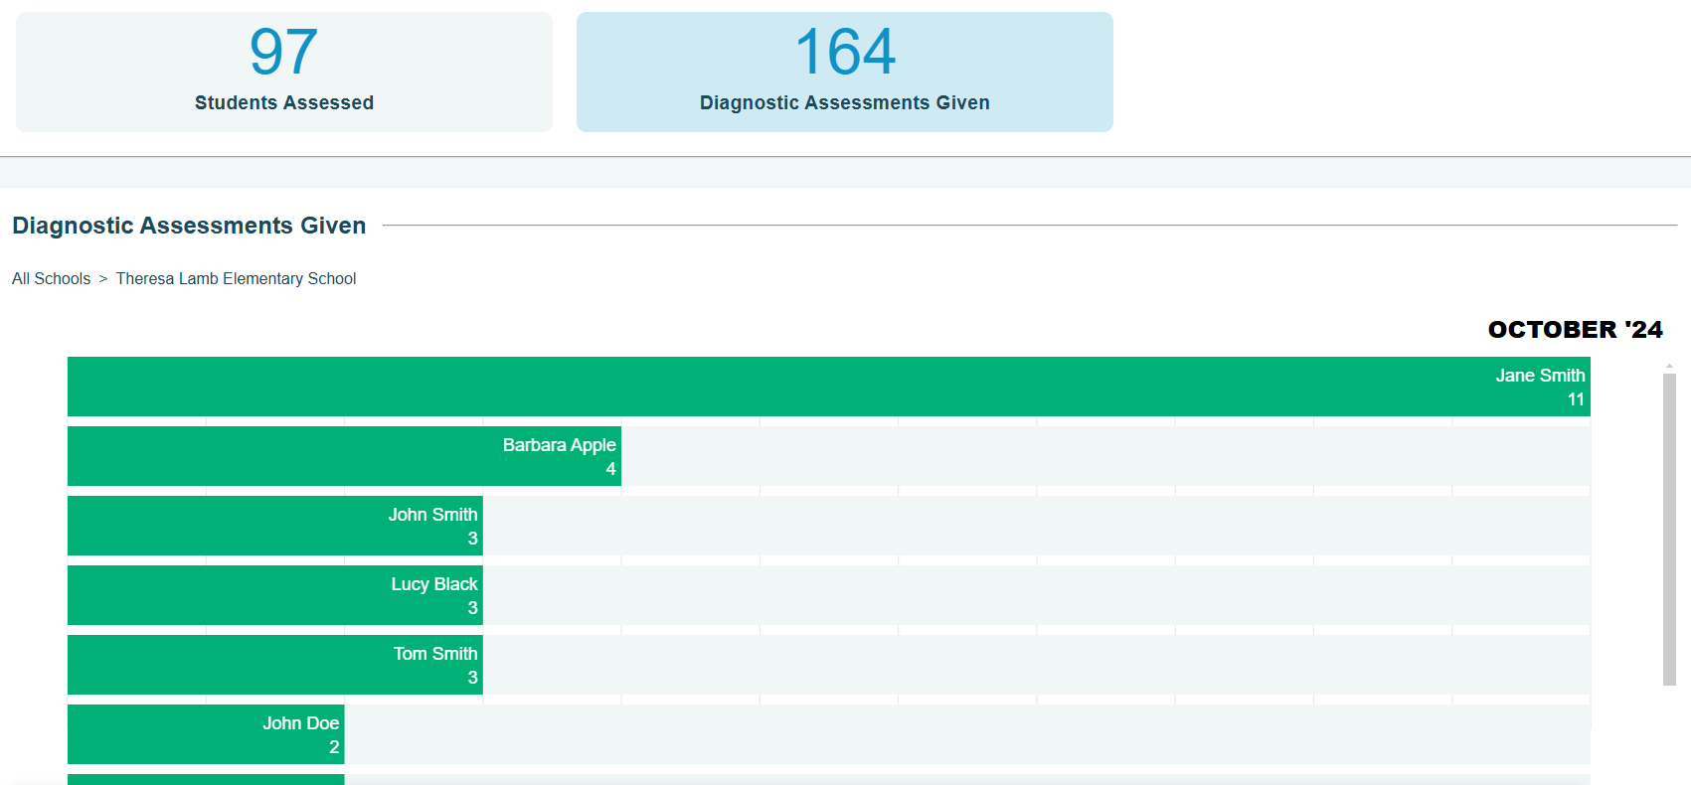Image resolution: width=1691 pixels, height=785 pixels.
Task: Click the Jane Smith bar
Action: pyautogui.click(x=829, y=387)
